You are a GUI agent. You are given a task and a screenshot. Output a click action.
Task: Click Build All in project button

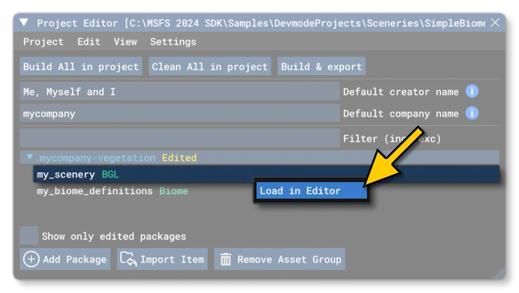81,67
